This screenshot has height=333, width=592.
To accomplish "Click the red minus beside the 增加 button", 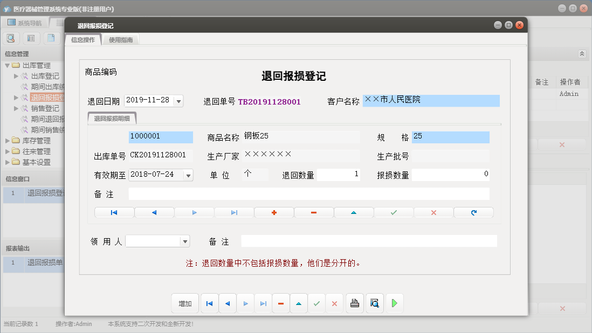I will pos(280,303).
